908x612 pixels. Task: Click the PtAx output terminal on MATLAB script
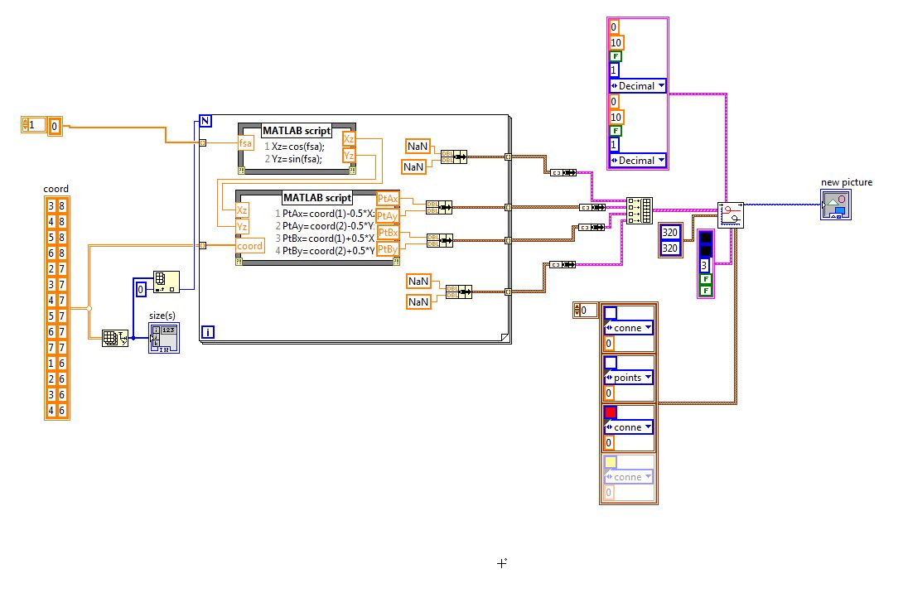(x=388, y=199)
